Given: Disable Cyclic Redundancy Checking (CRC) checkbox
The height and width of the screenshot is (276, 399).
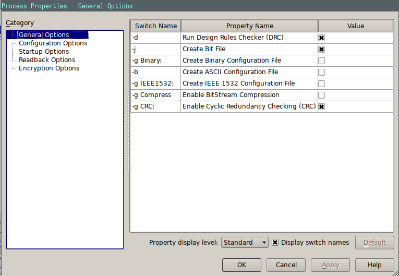Looking at the screenshot, I should 322,107.
